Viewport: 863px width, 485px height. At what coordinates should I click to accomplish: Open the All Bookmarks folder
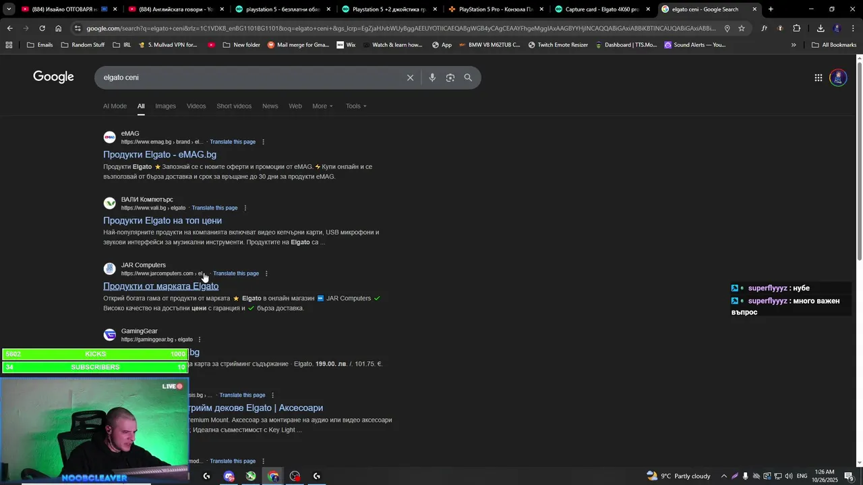pos(834,44)
